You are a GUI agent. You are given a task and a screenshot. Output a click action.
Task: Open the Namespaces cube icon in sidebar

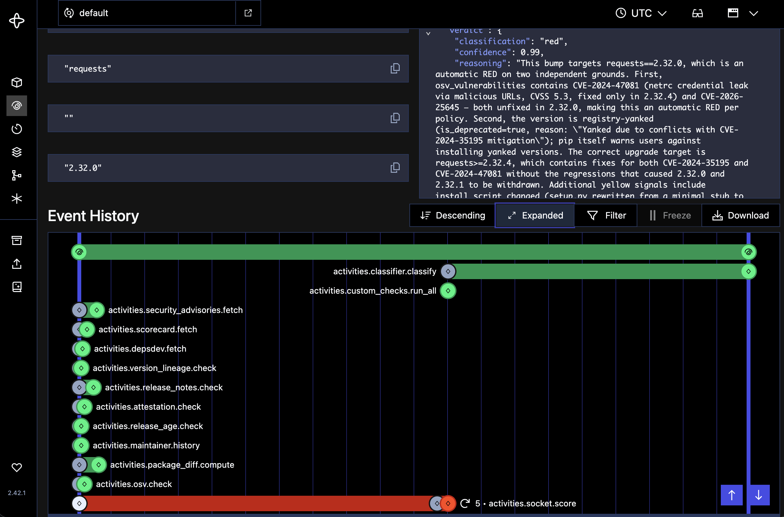pyautogui.click(x=16, y=83)
